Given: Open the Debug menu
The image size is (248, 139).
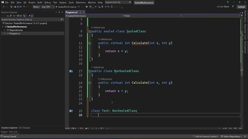Looking at the screenshot, I should 47,2.
